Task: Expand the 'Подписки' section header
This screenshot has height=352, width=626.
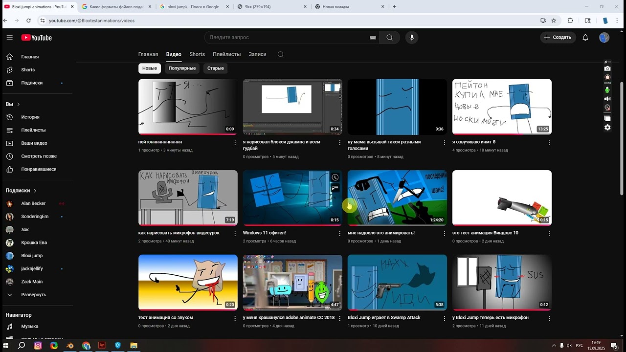Action: click(x=22, y=191)
